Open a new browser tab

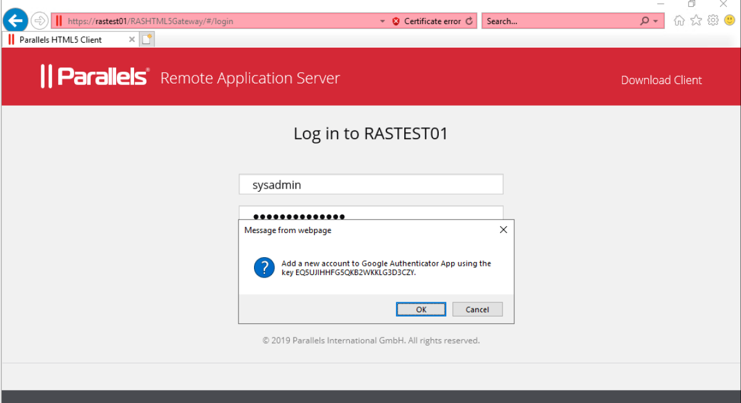147,39
